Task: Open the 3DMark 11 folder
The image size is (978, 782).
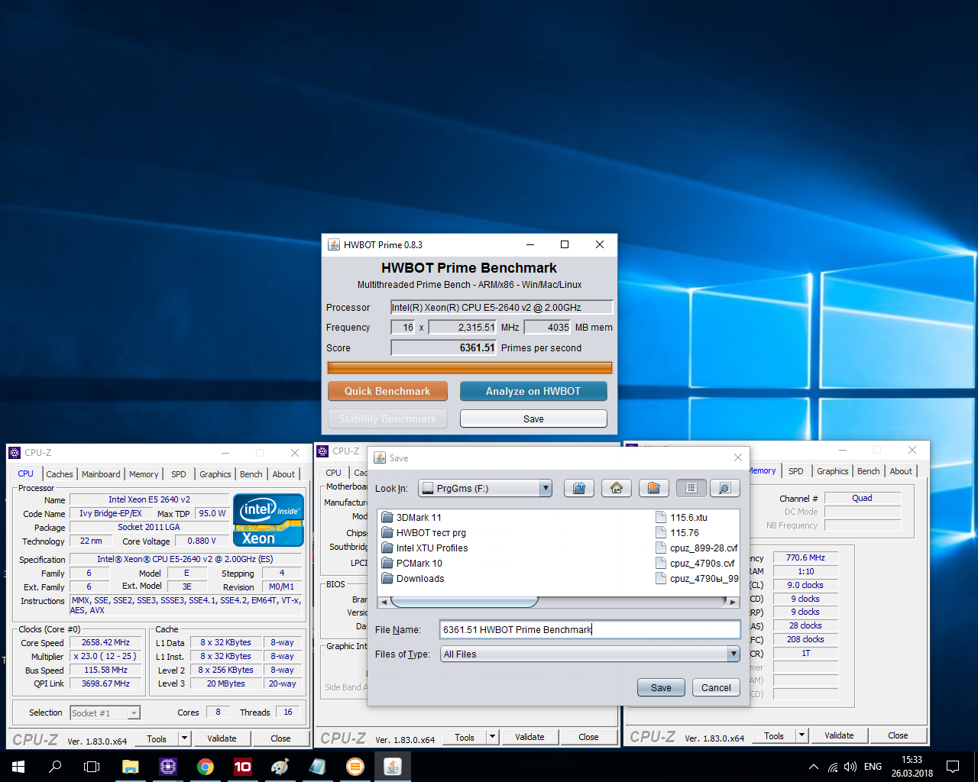Action: (411, 517)
